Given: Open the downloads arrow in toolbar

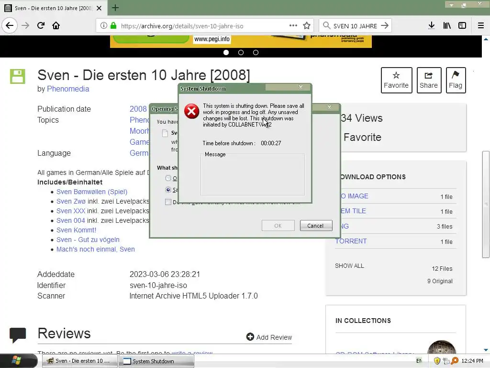Looking at the screenshot, I should [x=432, y=25].
